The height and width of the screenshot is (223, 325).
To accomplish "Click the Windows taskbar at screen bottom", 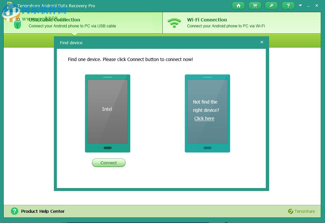I will (x=162, y=221).
